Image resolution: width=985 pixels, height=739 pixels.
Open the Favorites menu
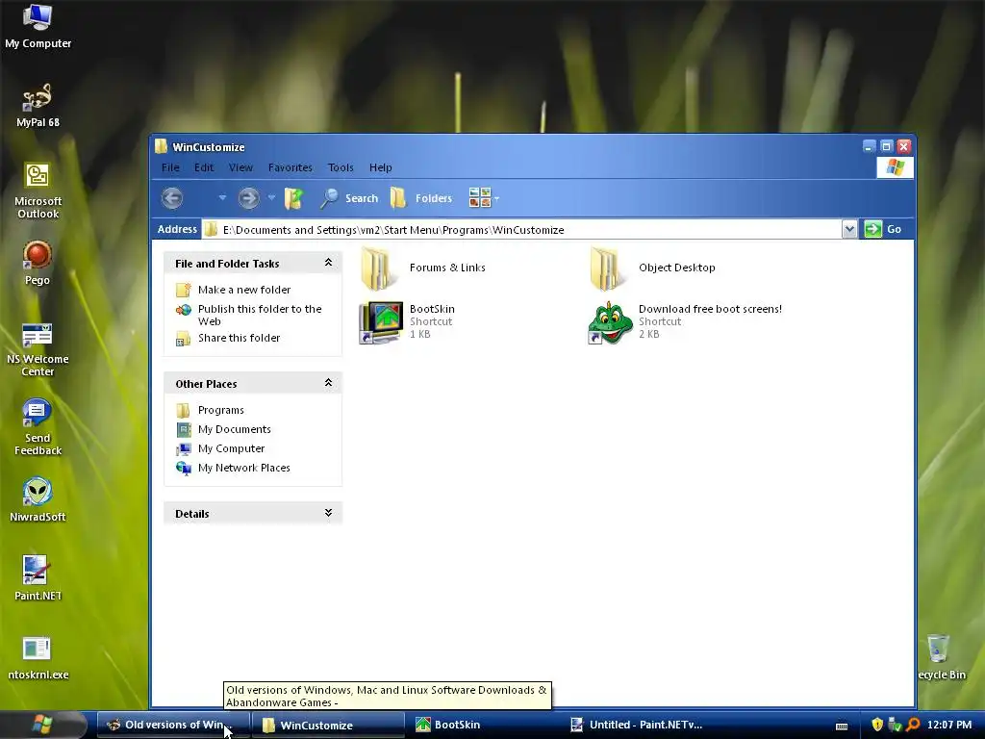pos(290,167)
